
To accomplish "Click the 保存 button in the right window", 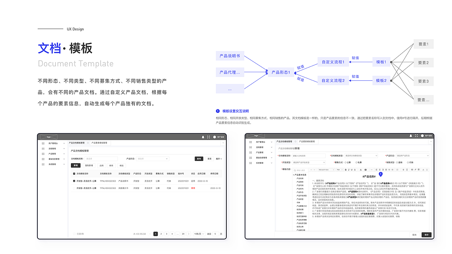I will coord(426,235).
